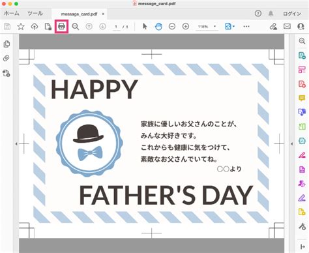Image resolution: width=309 pixels, height=253 pixels.
Task: Open the pink layout tool in right pane
Action: click(302, 70)
